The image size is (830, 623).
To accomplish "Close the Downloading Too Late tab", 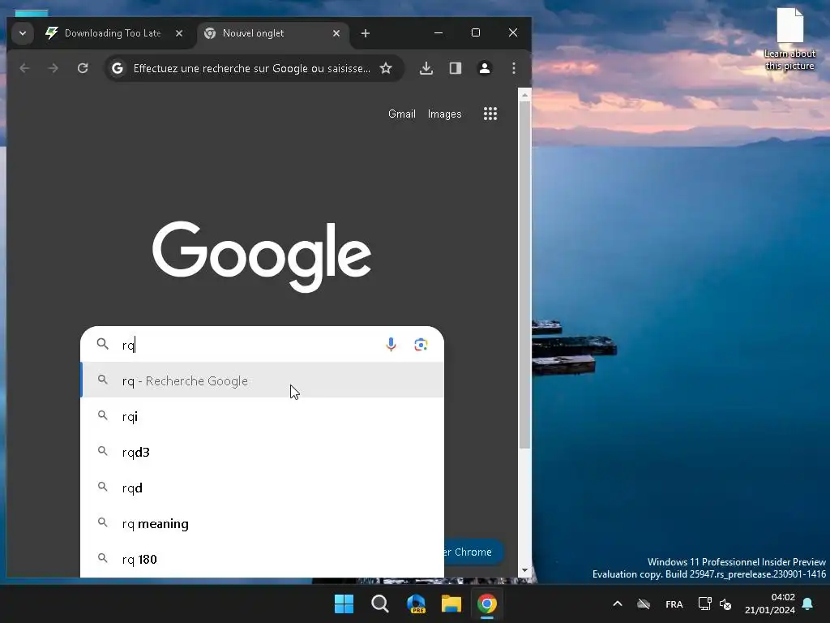I will click(x=179, y=33).
